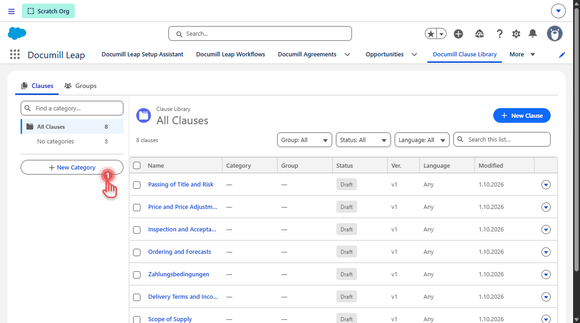The height and width of the screenshot is (323, 580).
Task: Click the round dropdown arrow at top right
Action: [558, 11]
